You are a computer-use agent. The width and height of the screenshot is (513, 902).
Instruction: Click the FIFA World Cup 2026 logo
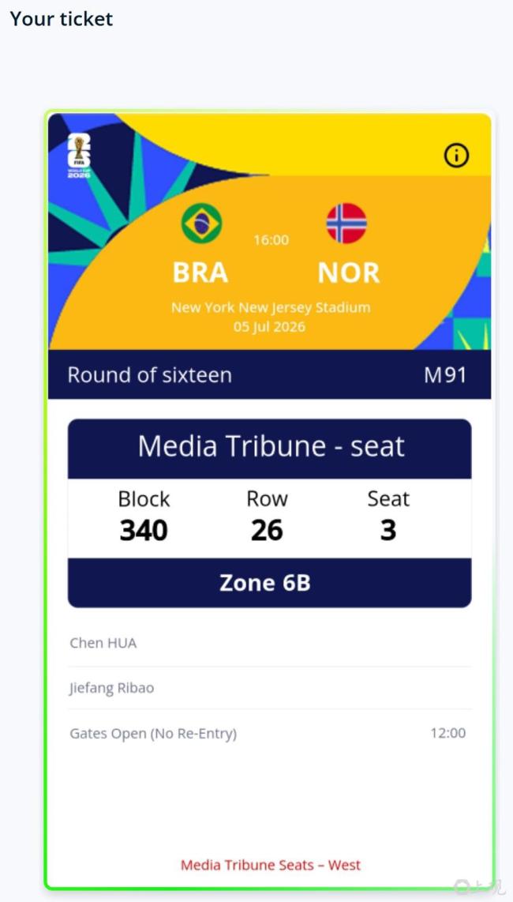(79, 156)
